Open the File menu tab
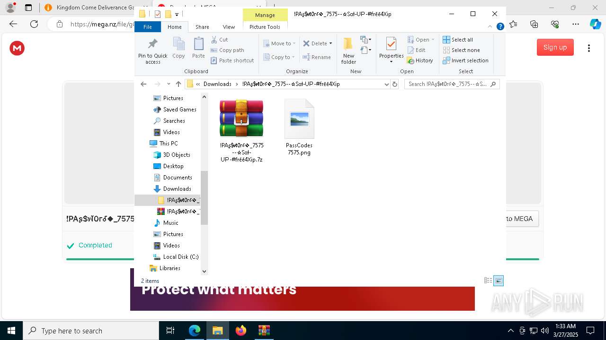Screen dimensions: 606x340 pyautogui.click(x=148, y=27)
